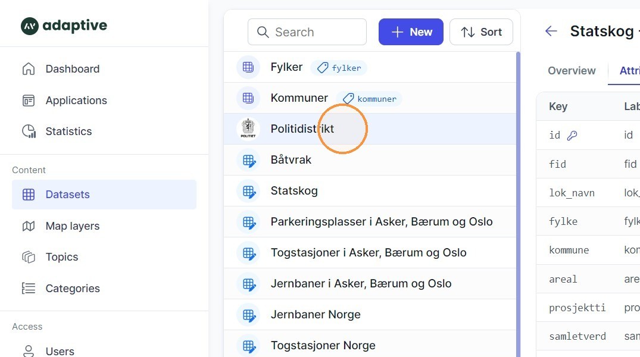Open Jernbaner i Asker, Bærum og Oslo

click(x=370, y=284)
